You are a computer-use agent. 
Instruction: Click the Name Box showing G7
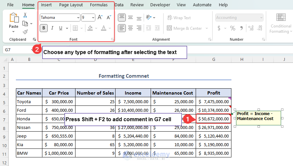point(18,50)
